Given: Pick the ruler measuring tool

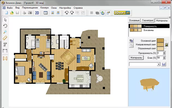Looking at the screenshot, I should 5,38.
